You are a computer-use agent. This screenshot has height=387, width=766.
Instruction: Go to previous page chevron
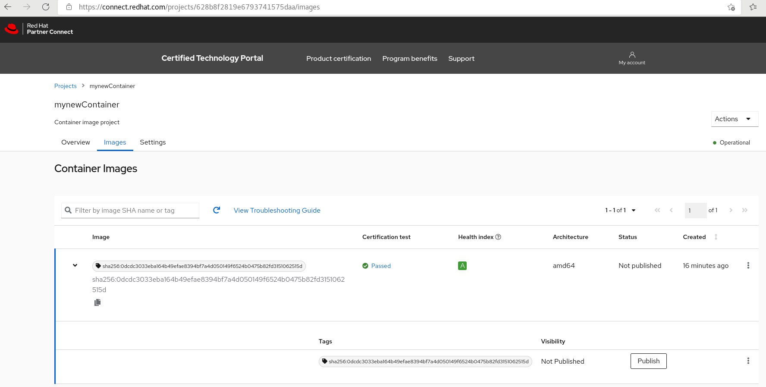point(671,210)
